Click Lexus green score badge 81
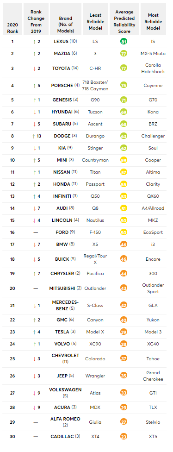The width and height of the screenshot is (173, 452). point(124,42)
